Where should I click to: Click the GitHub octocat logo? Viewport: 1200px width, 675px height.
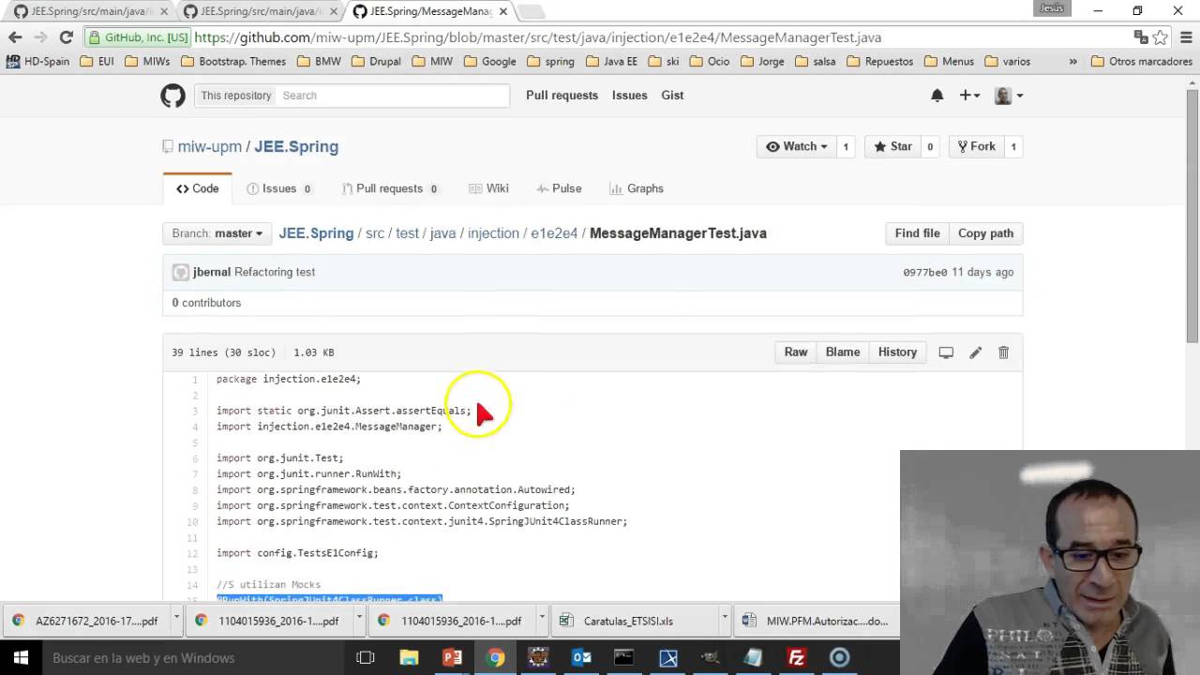tap(172, 96)
